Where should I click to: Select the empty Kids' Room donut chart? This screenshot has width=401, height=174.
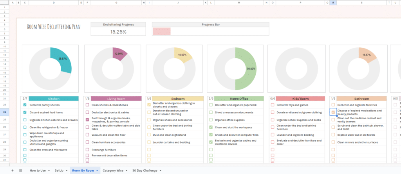click(297, 68)
